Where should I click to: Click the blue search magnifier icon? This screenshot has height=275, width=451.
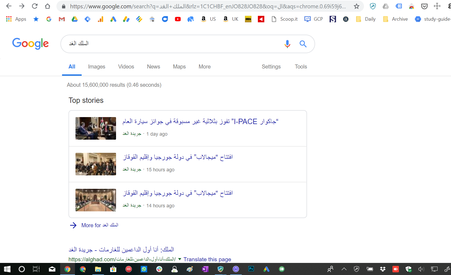point(303,44)
